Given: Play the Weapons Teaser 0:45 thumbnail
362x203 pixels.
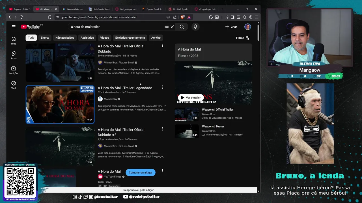Looking at the screenshot, I should click(x=187, y=131).
